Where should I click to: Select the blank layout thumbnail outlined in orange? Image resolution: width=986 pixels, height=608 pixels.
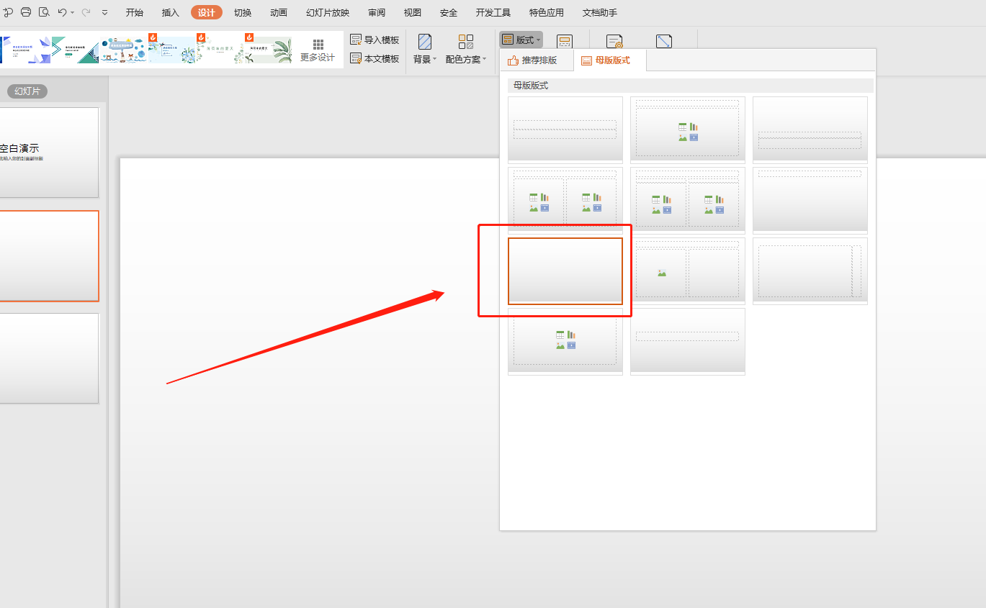tap(565, 271)
